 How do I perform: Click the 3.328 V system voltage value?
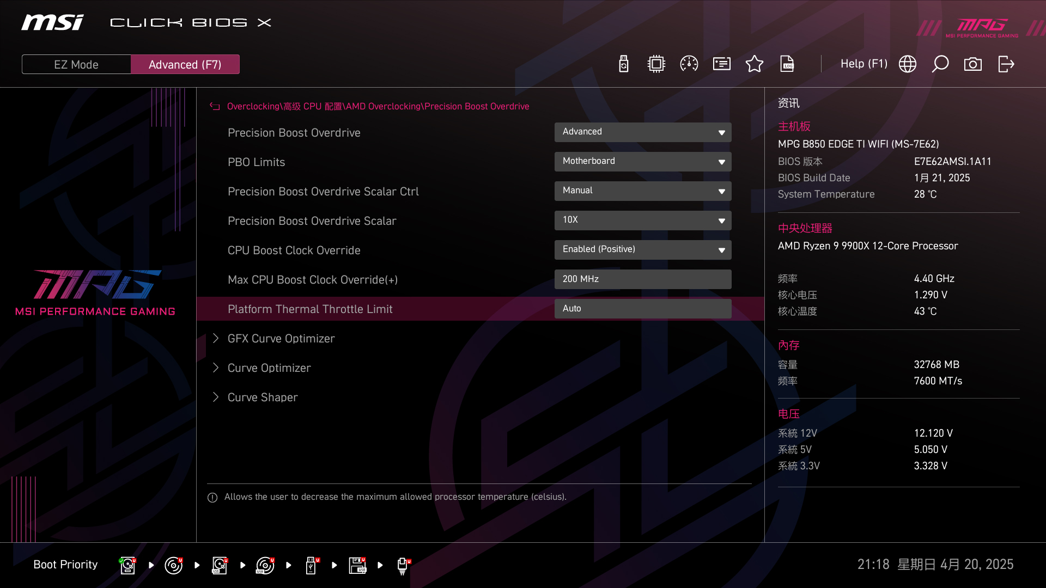coord(931,466)
